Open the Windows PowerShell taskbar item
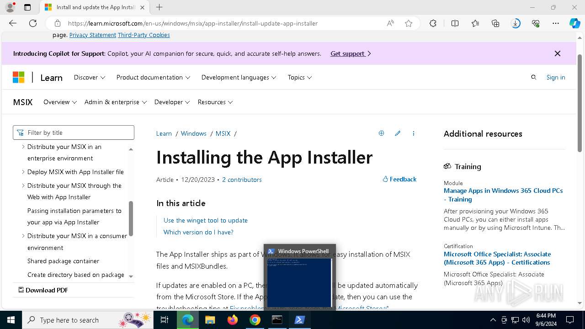The width and height of the screenshot is (585, 329). click(x=299, y=320)
